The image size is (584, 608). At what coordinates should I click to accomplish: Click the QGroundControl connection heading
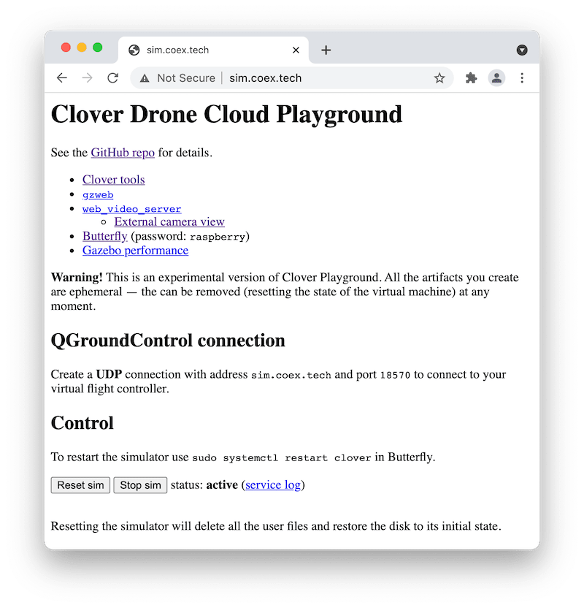point(168,341)
